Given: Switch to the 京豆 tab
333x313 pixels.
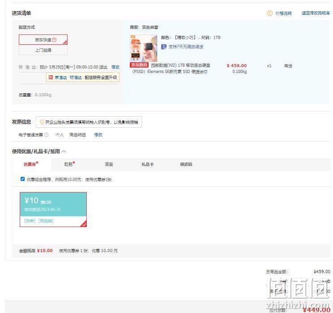Looking at the screenshot, I should (x=109, y=164).
